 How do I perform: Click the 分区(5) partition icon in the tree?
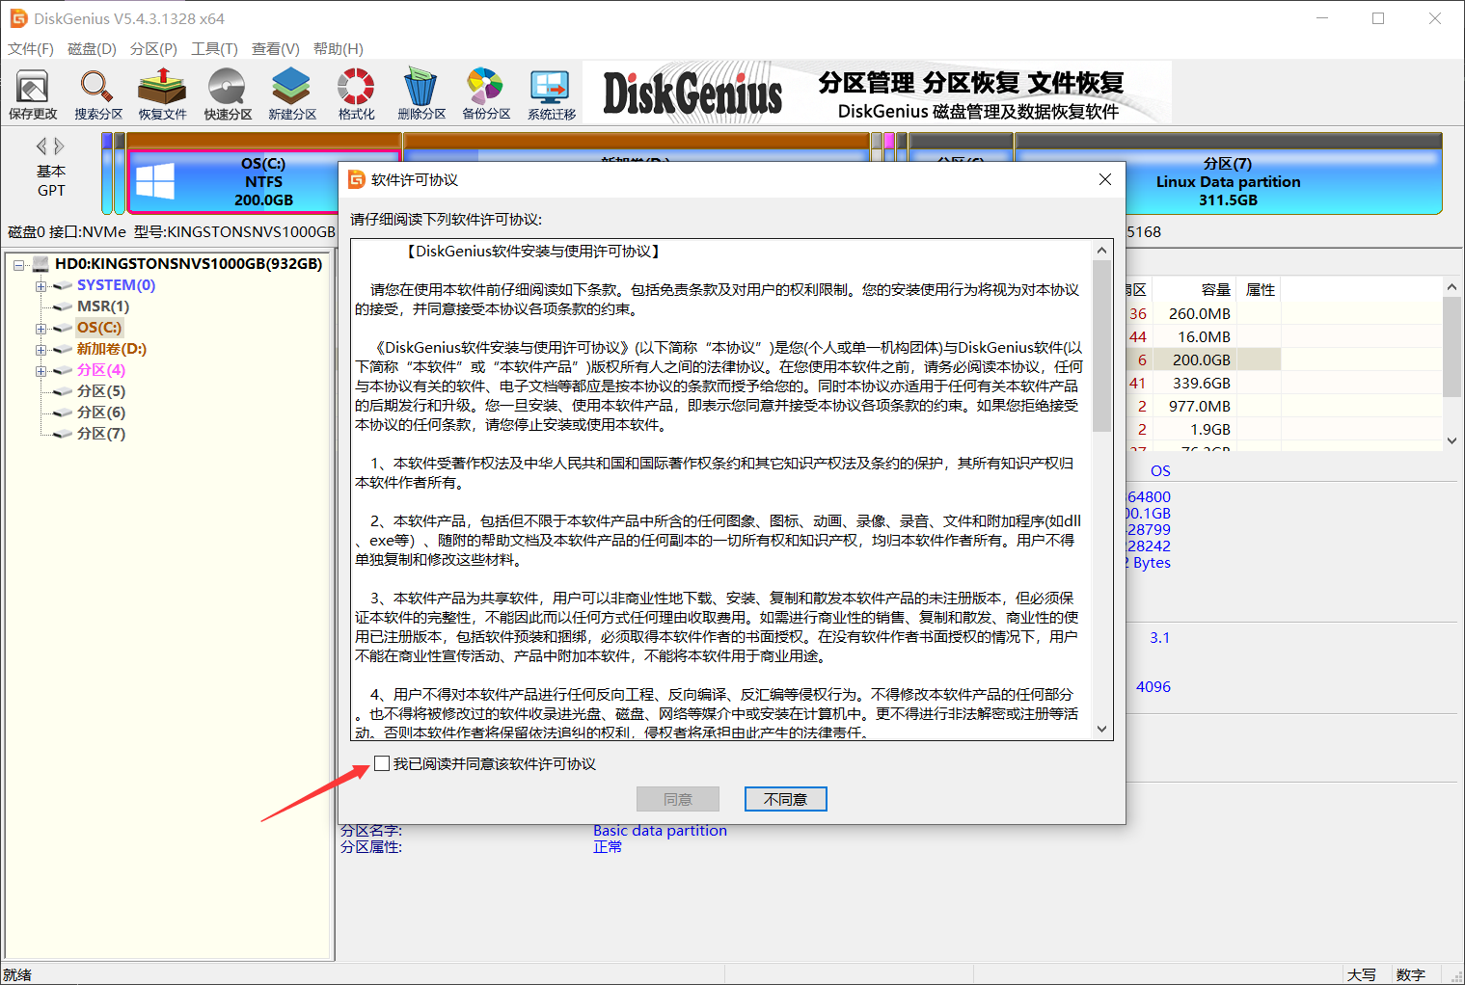pyautogui.click(x=64, y=391)
